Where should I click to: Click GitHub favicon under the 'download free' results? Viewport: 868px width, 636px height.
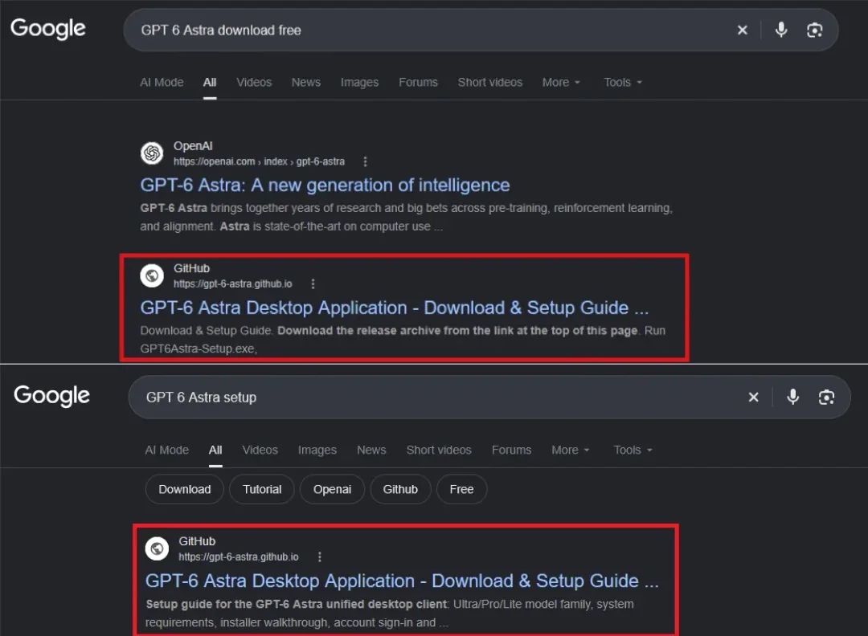152,275
